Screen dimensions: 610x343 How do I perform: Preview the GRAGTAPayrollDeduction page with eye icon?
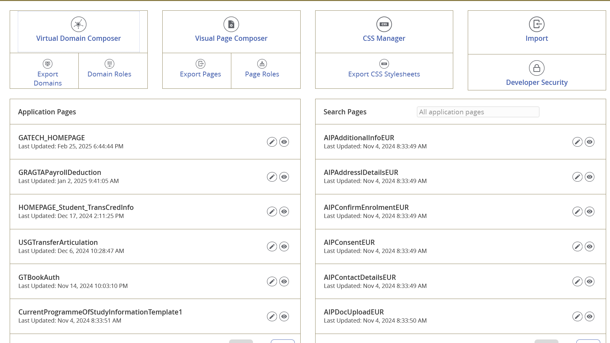pyautogui.click(x=284, y=177)
